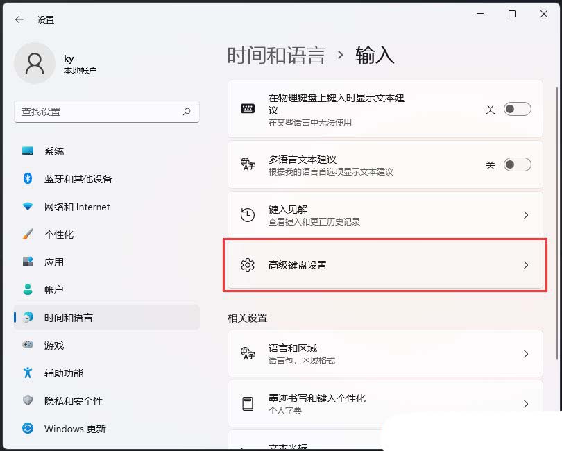Open 高级键盘设置 via its chevron arrow
The width and height of the screenshot is (562, 451).
point(526,265)
